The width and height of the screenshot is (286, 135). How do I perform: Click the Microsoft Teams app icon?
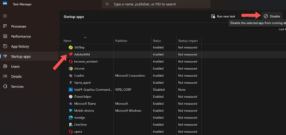pyautogui.click(x=71, y=104)
